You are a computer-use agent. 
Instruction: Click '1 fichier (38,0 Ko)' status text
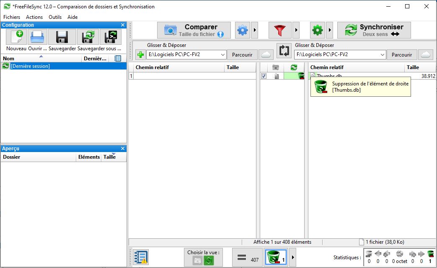(x=385, y=242)
